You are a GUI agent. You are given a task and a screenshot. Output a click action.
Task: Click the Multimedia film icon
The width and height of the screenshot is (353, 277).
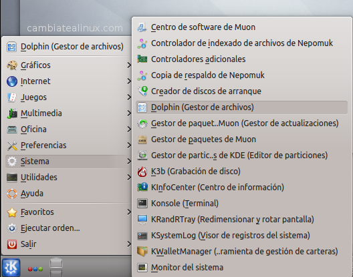tap(12, 113)
